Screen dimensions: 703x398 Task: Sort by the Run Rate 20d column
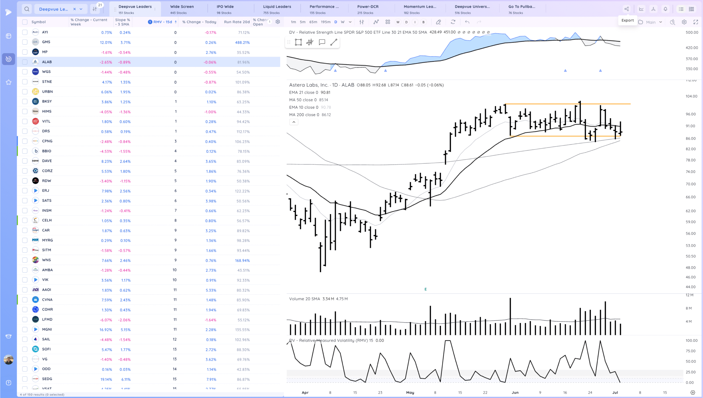coord(237,22)
